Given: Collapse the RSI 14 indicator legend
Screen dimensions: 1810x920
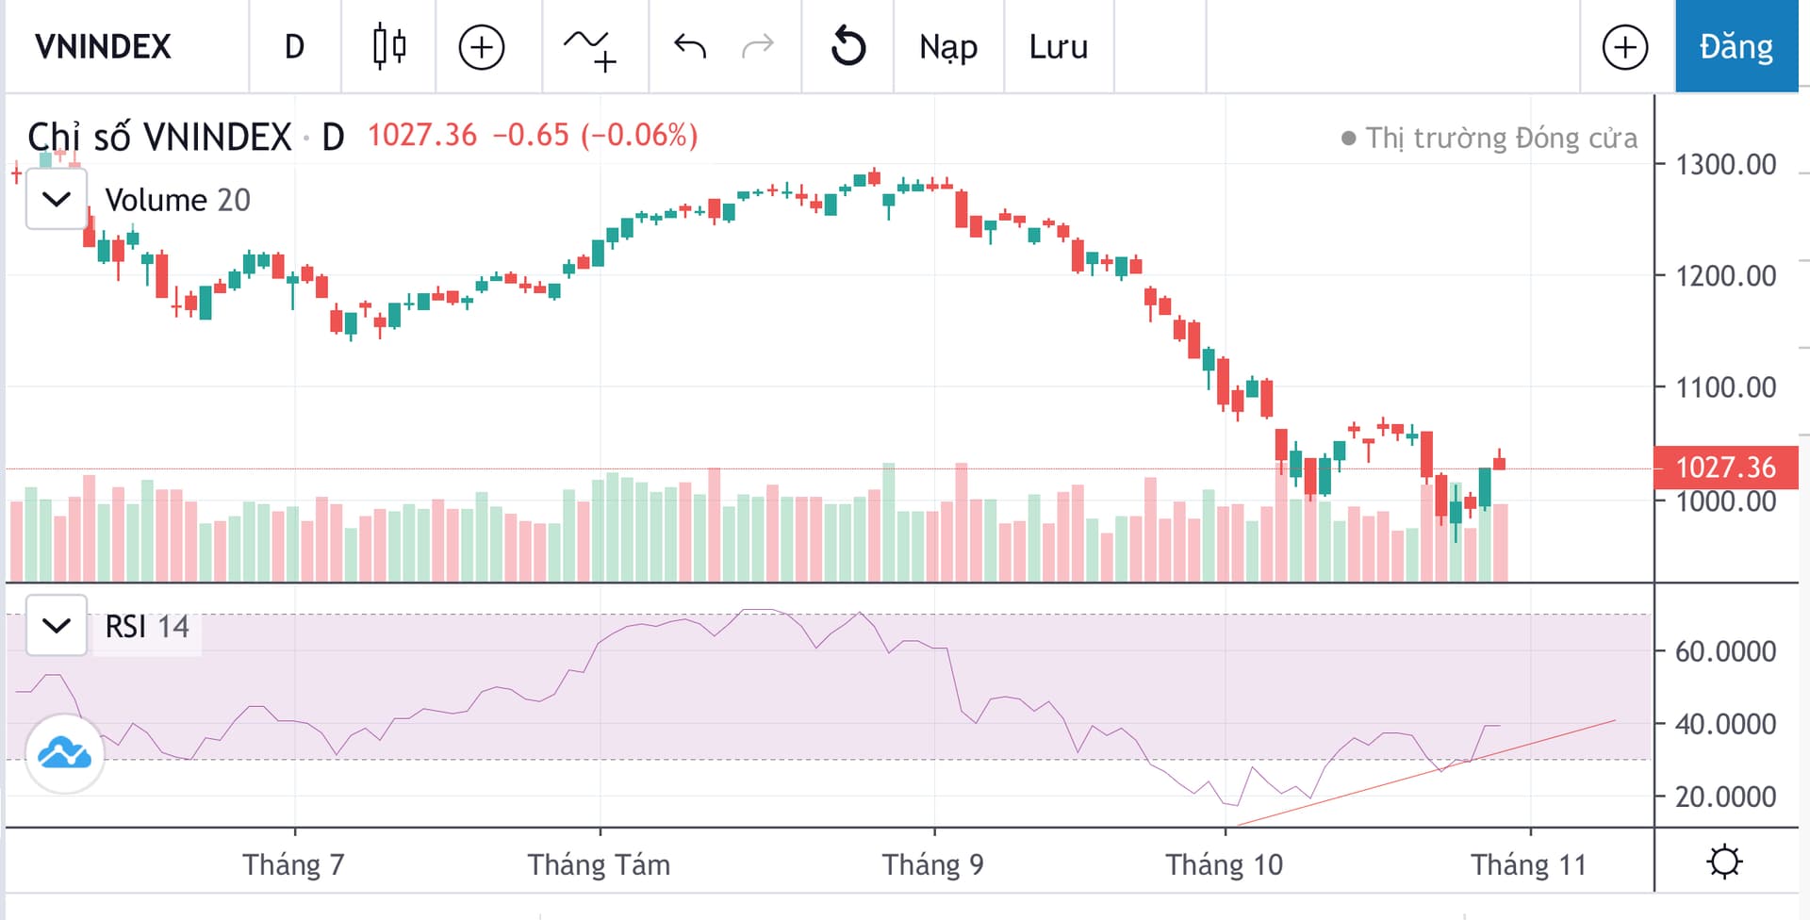Looking at the screenshot, I should tap(57, 625).
